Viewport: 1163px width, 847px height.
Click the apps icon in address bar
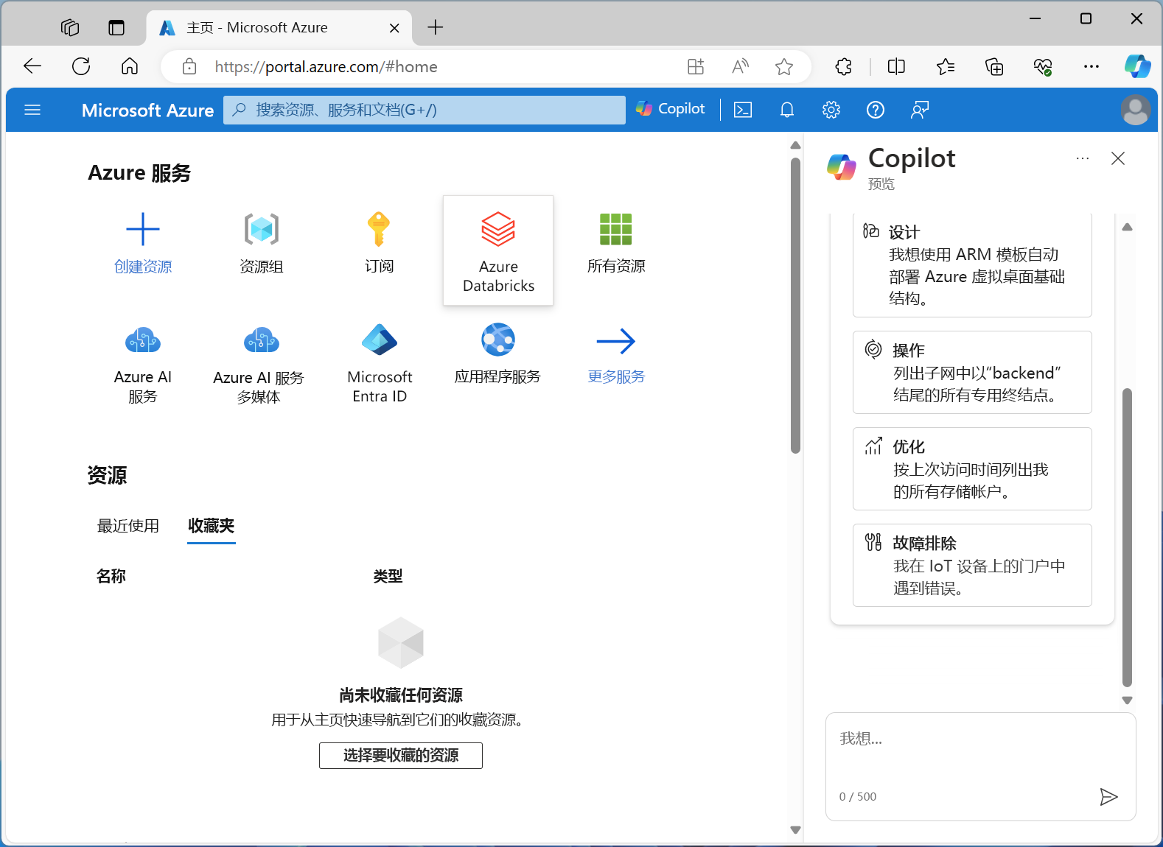(x=696, y=67)
